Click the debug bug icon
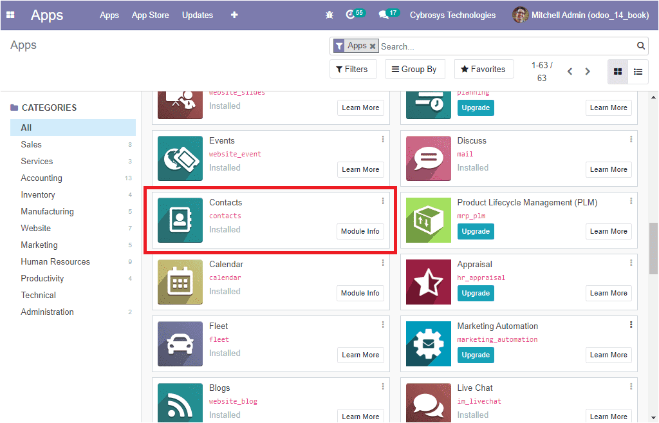 pos(329,15)
